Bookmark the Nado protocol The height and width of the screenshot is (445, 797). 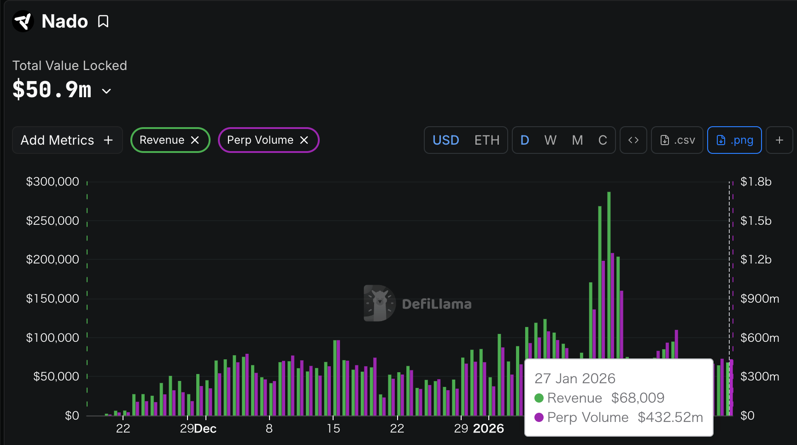coord(103,21)
